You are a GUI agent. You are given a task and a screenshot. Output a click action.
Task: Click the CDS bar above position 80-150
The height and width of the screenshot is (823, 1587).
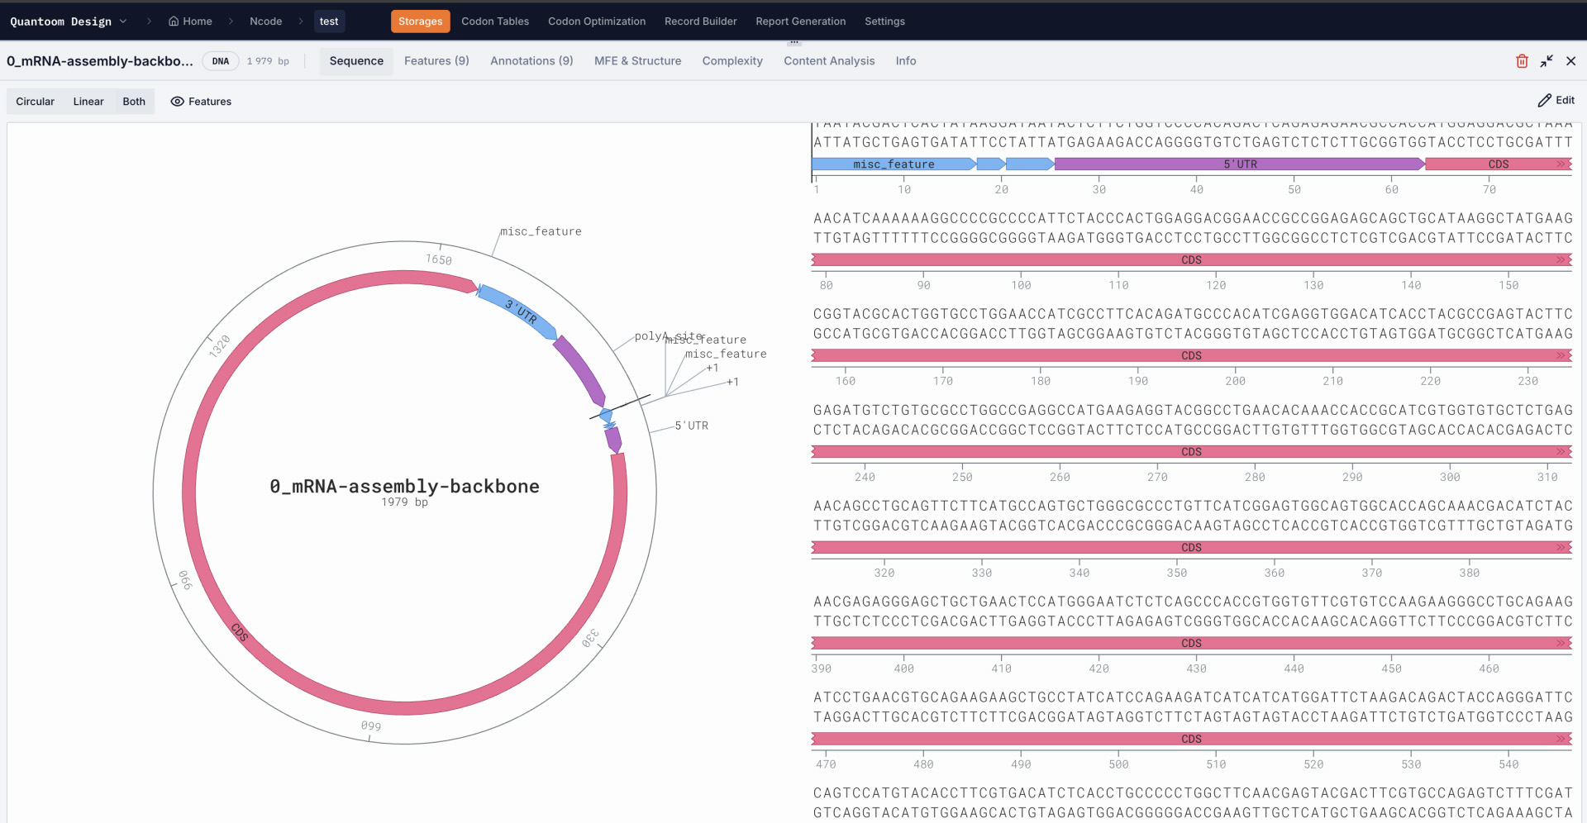[x=1191, y=260]
